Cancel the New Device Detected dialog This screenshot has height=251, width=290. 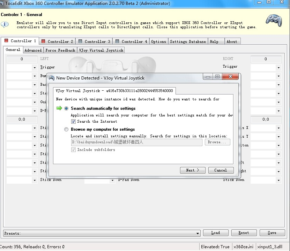tap(221, 170)
